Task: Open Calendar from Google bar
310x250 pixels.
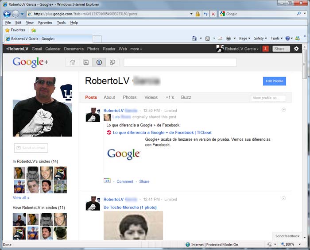Action: (53, 49)
